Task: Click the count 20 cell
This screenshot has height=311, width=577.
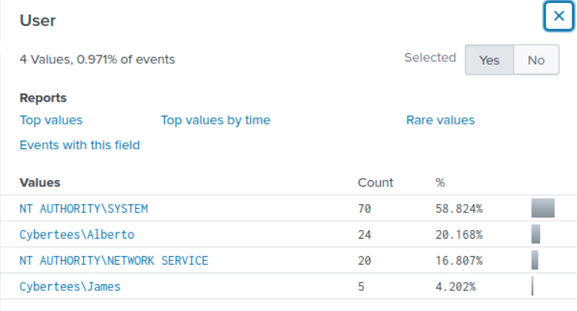Action: (364, 261)
